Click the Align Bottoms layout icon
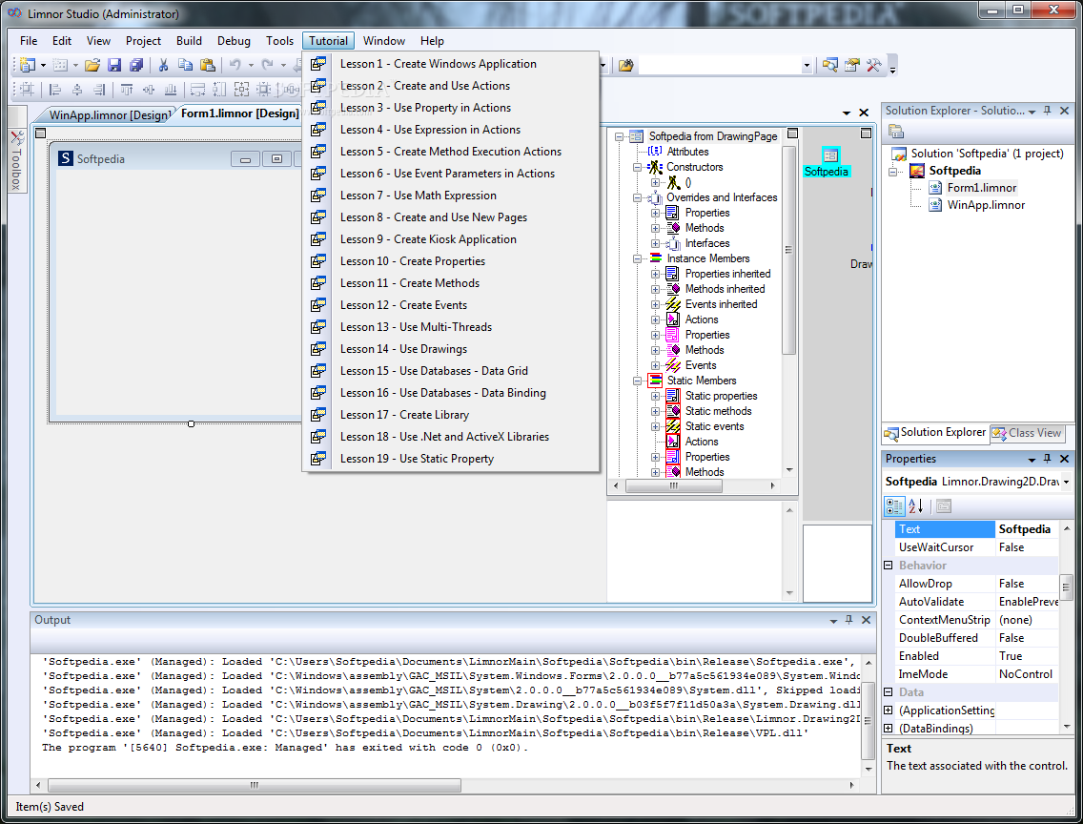 coord(171,89)
